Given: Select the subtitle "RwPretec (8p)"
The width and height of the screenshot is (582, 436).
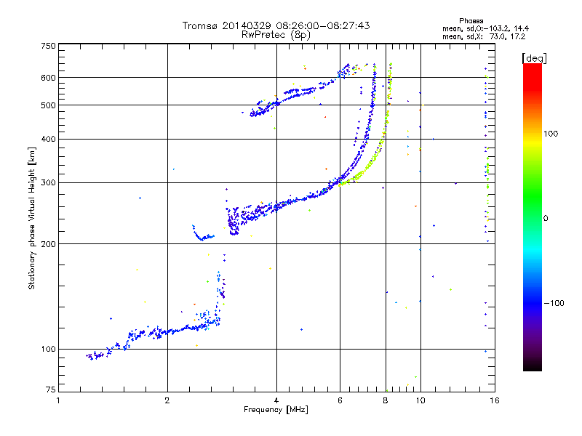Looking at the screenshot, I should (x=276, y=35).
